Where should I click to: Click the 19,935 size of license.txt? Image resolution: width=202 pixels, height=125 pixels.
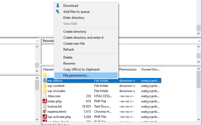[x=86, y=106]
